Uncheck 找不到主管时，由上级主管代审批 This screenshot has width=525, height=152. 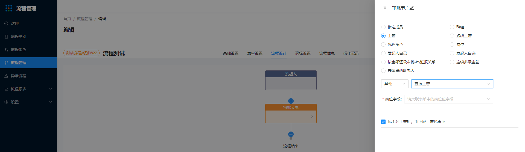pyautogui.click(x=383, y=122)
